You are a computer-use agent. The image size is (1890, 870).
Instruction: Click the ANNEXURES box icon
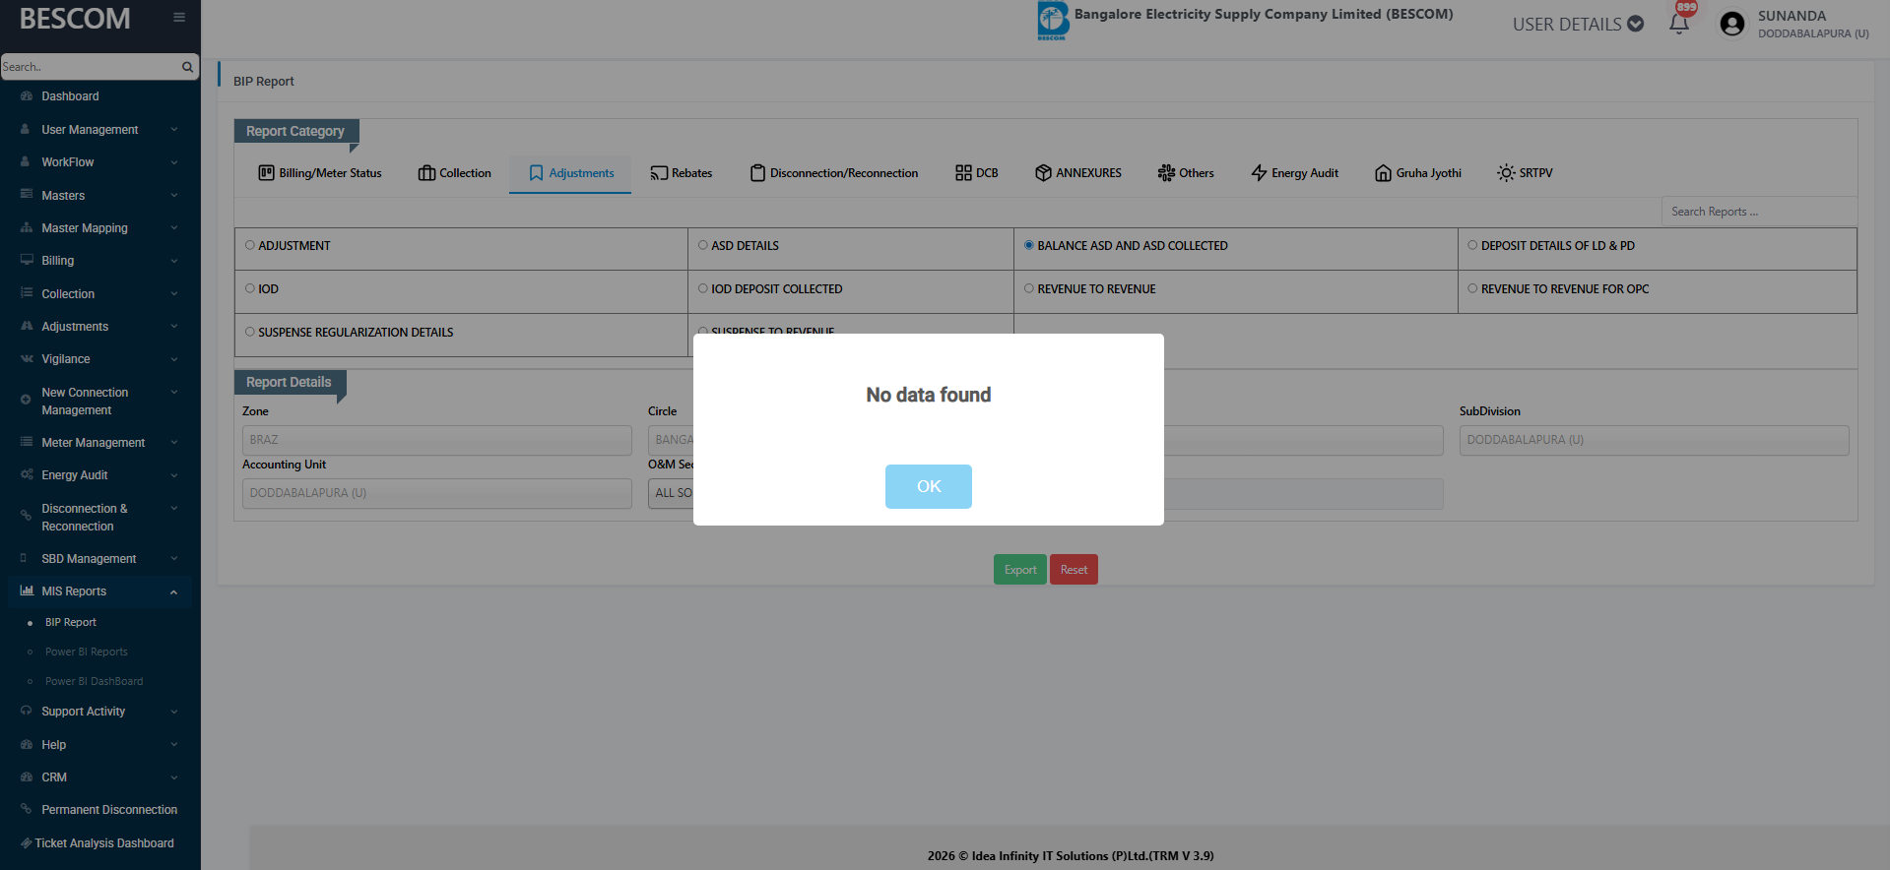click(x=1043, y=172)
